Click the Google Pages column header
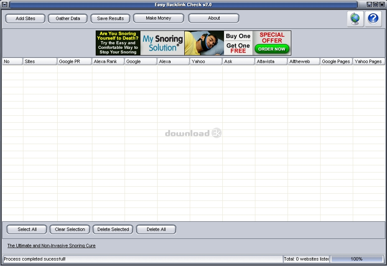387x266 pixels. click(336, 61)
